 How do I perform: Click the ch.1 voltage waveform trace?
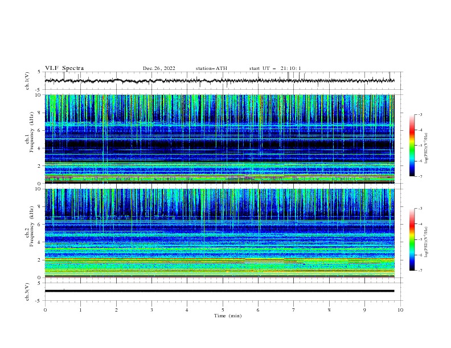pyautogui.click(x=219, y=81)
